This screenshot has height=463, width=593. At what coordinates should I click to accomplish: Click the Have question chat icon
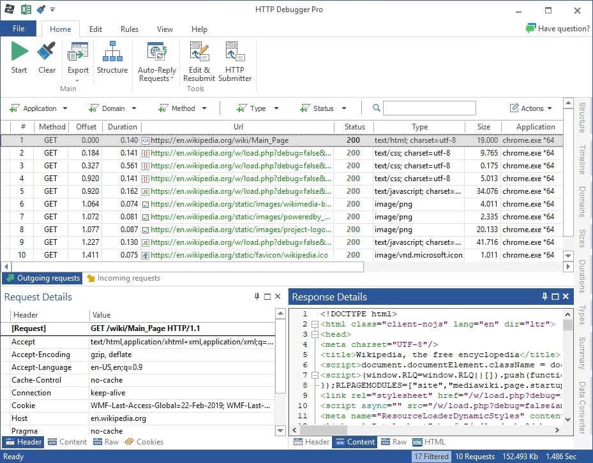pyautogui.click(x=530, y=29)
